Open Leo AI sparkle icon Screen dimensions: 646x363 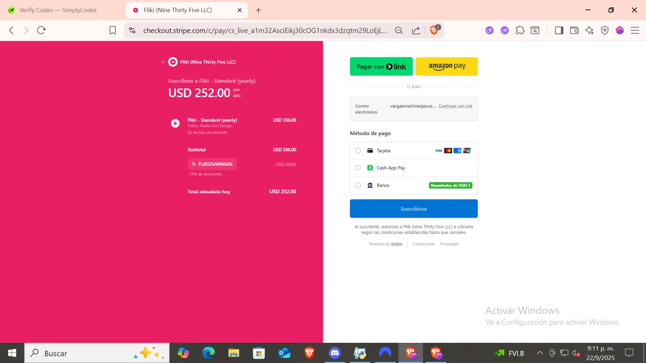(590, 30)
